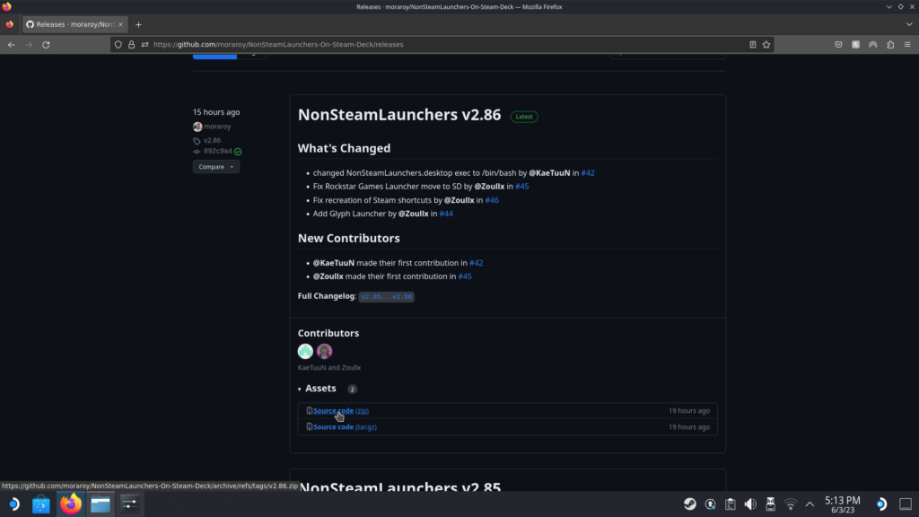Click the volume icon in system tray
Screen dimensions: 919x517
750,504
